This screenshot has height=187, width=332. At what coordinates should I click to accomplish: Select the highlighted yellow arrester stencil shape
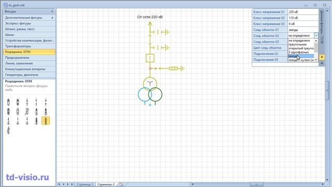(x=46, y=121)
